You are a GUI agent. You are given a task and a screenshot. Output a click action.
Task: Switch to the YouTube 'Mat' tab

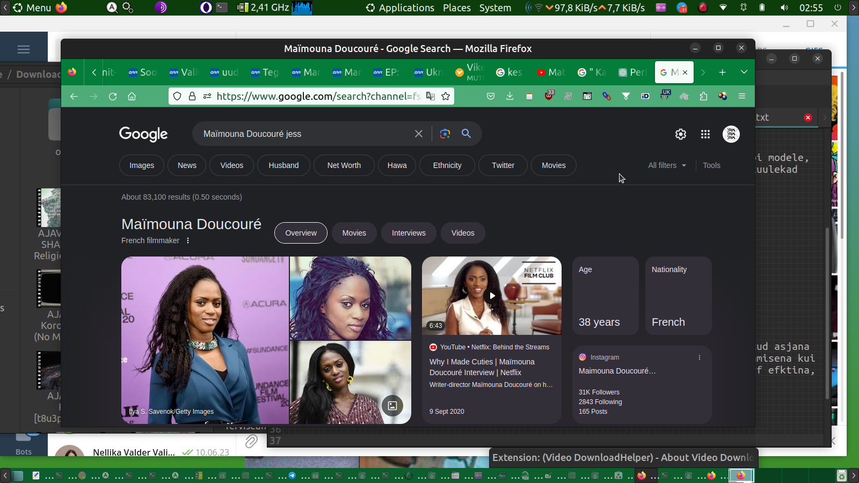(x=551, y=72)
